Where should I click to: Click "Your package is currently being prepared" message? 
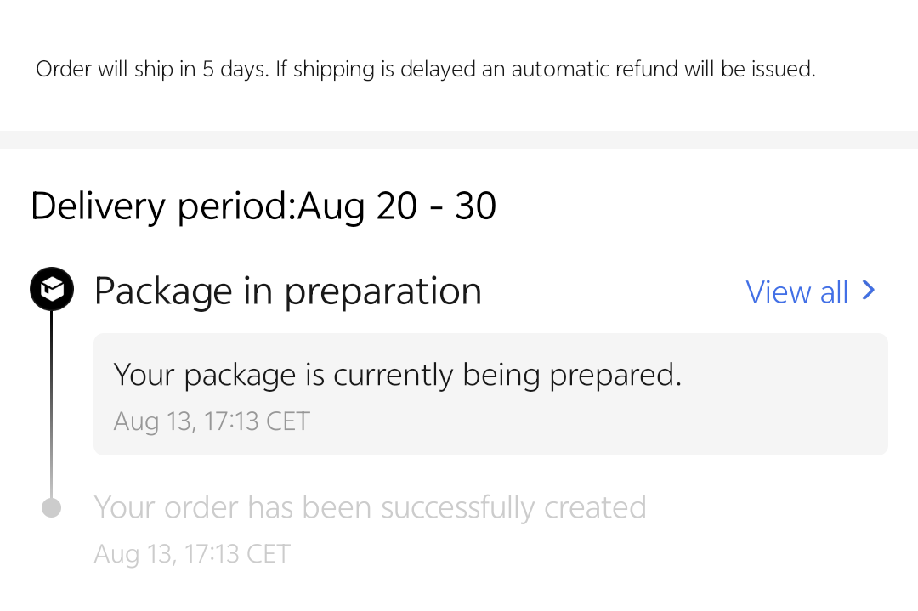397,375
